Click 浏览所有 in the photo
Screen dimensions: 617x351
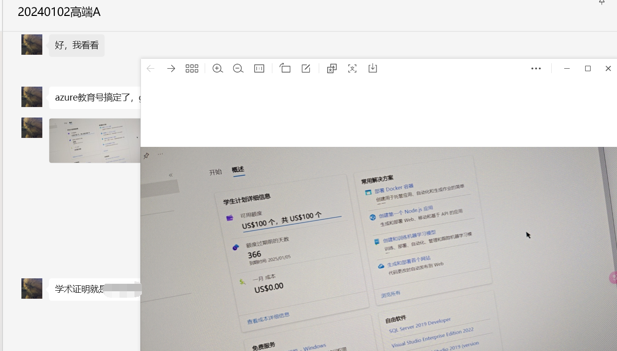(x=391, y=294)
